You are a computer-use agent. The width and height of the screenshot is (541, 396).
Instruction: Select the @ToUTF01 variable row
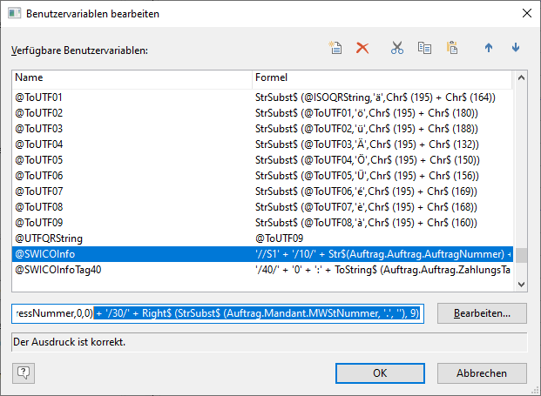262,97
